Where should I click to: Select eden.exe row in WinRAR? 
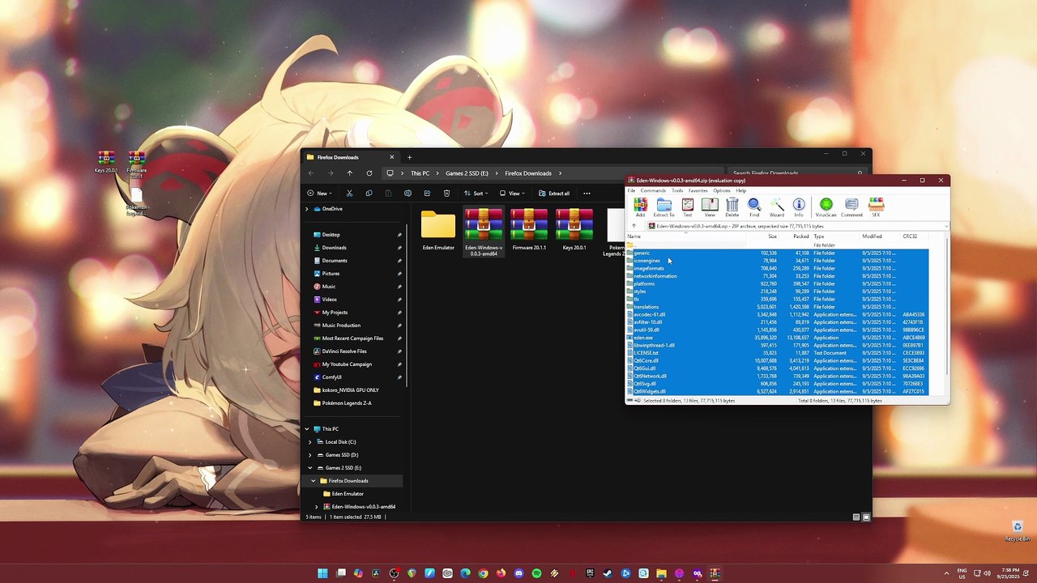click(777, 338)
